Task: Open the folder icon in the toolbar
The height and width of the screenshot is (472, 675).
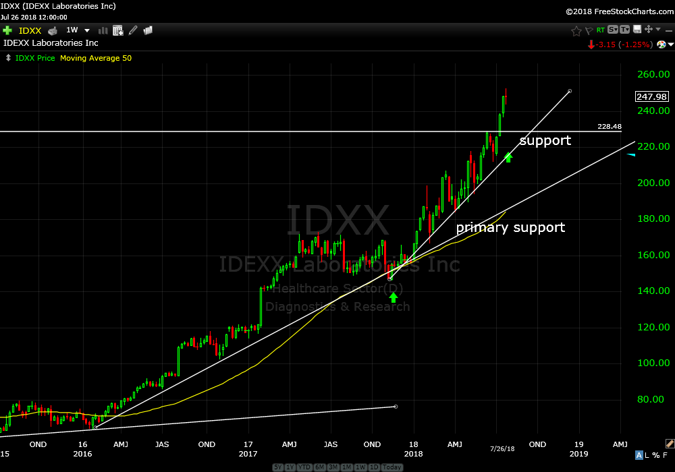Action: coord(148,30)
